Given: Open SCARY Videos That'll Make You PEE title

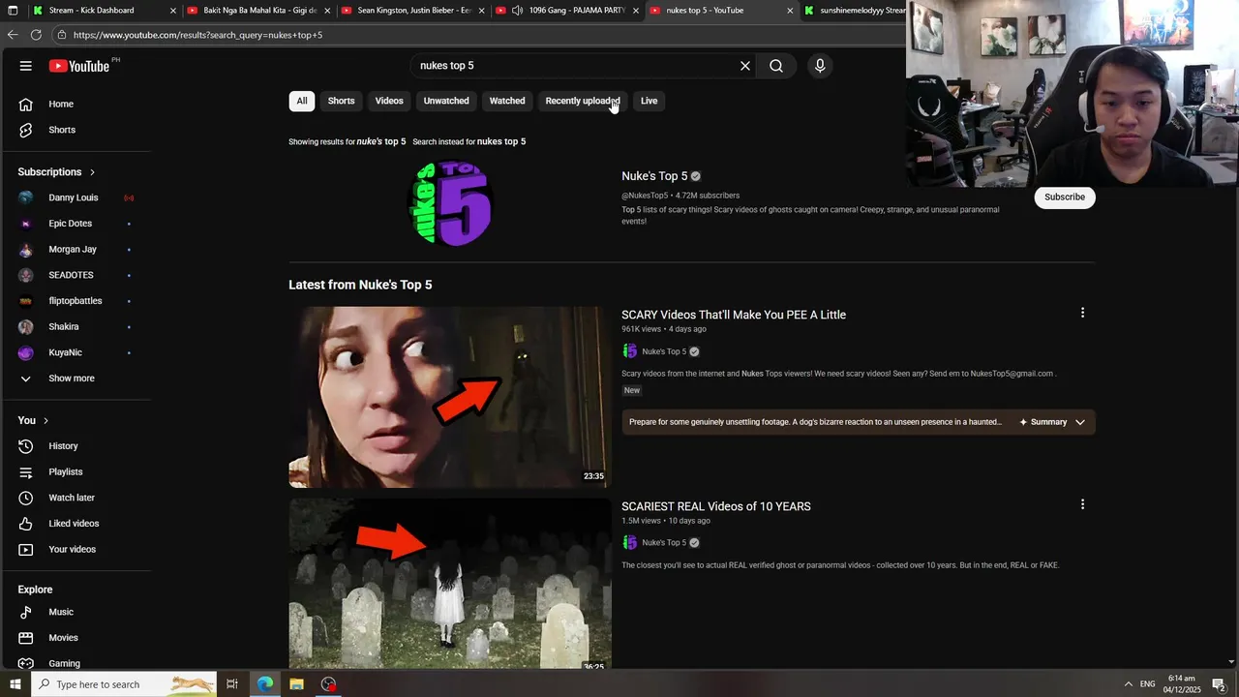Looking at the screenshot, I should pos(734,315).
